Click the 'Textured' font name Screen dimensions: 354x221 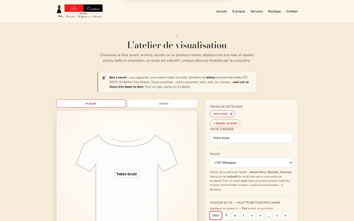pyautogui.click(x=285, y=172)
